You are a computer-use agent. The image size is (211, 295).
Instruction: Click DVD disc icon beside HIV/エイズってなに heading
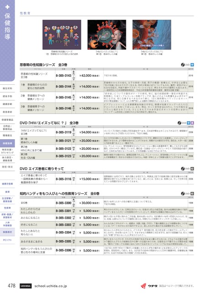pyautogui.click(x=179, y=123)
